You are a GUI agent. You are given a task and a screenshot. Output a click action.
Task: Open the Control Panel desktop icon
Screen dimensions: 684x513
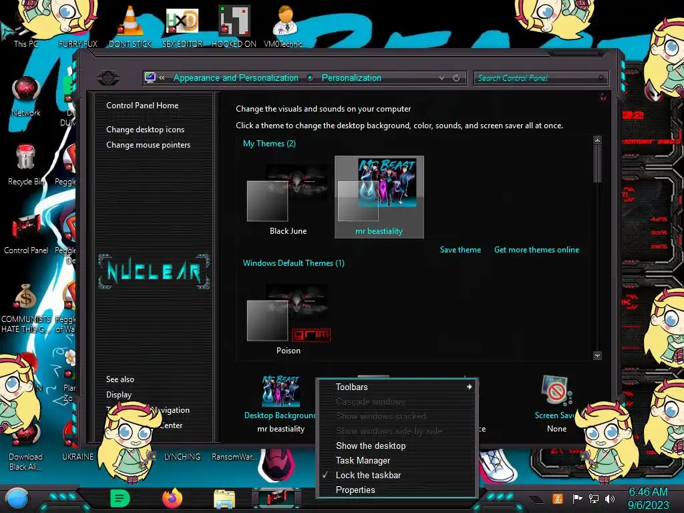[26, 234]
